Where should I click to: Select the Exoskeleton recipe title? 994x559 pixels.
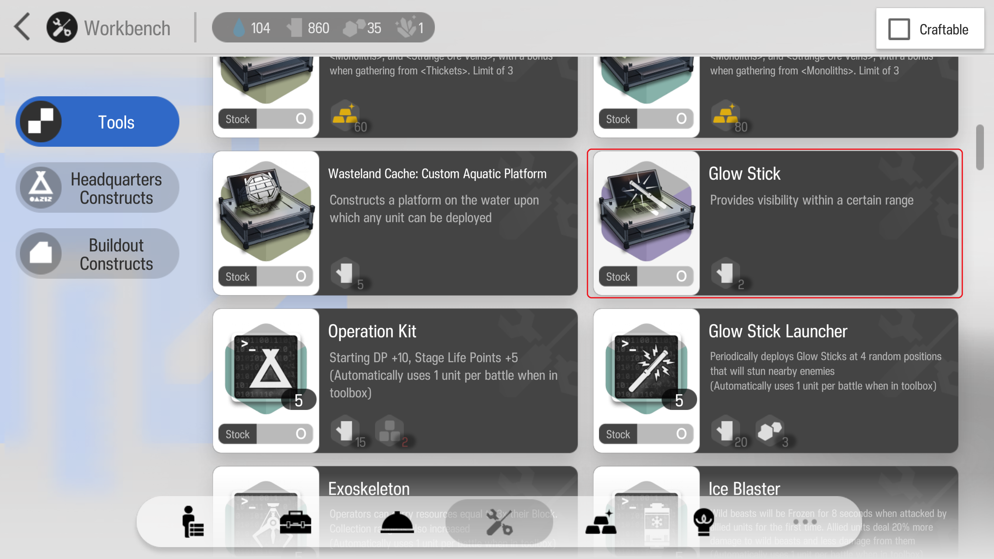tap(369, 489)
